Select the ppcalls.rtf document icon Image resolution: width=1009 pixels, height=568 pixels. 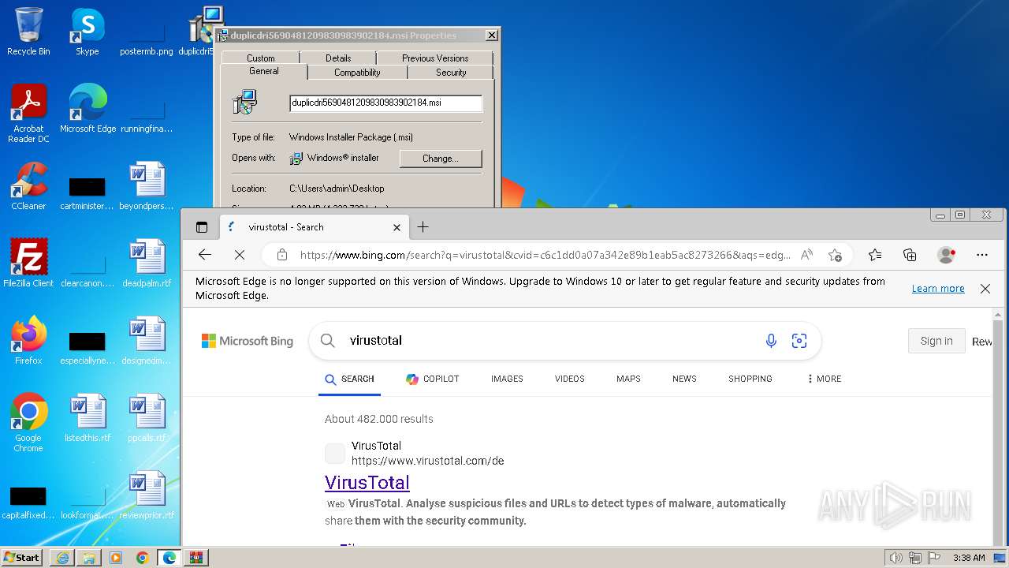click(x=147, y=418)
